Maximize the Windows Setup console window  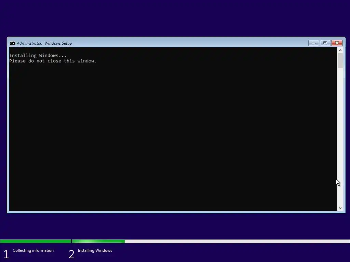pos(325,43)
